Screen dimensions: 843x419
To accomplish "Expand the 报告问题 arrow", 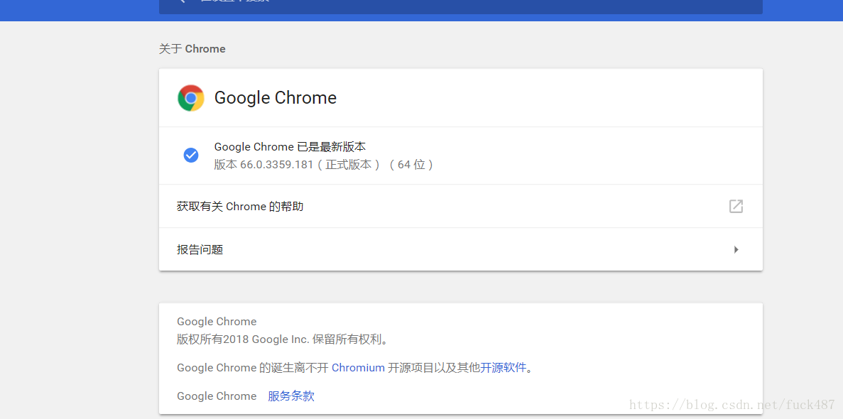I will coord(736,249).
